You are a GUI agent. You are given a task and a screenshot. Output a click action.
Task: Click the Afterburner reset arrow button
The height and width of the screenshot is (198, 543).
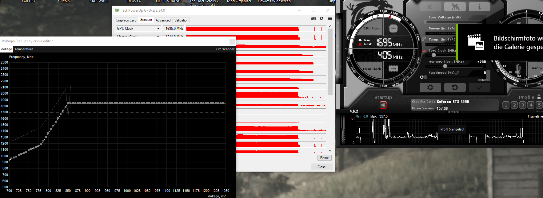(455, 87)
